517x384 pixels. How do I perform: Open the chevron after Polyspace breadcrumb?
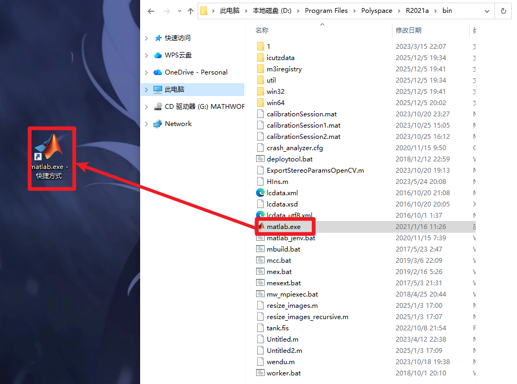399,11
